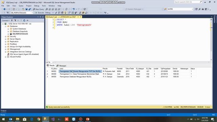The height and width of the screenshot is (122, 217).
Task: Collapse the Databases folder node
Action: [6, 26]
